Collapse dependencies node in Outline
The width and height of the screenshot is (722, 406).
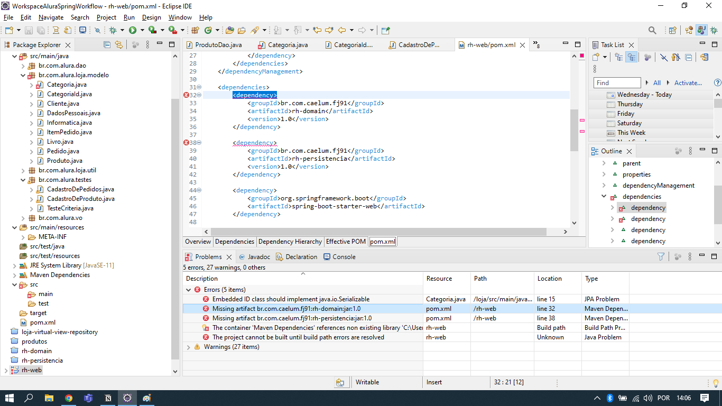coord(604,197)
